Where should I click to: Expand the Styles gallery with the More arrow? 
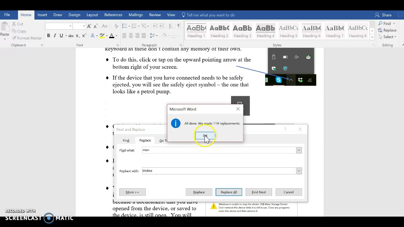[372, 37]
